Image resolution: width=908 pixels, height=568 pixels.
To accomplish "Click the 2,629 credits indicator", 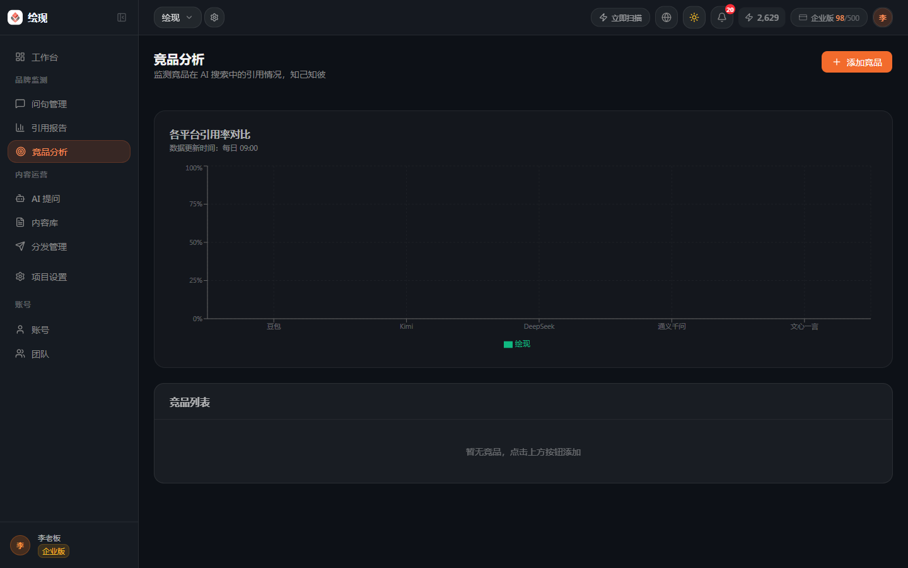I will point(762,18).
